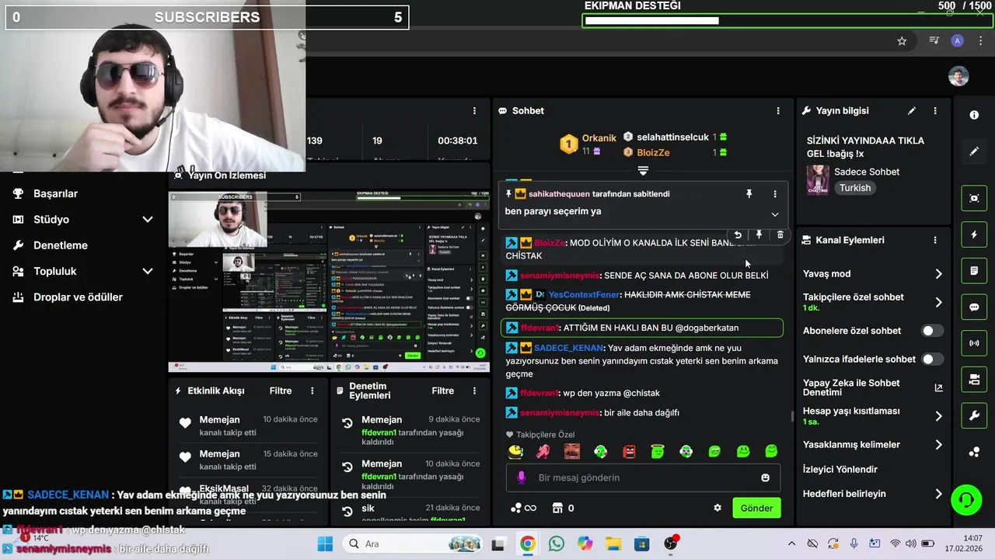Viewport: 995px width, 559px height.
Task: Click the yellow laughing emote
Action: click(515, 451)
